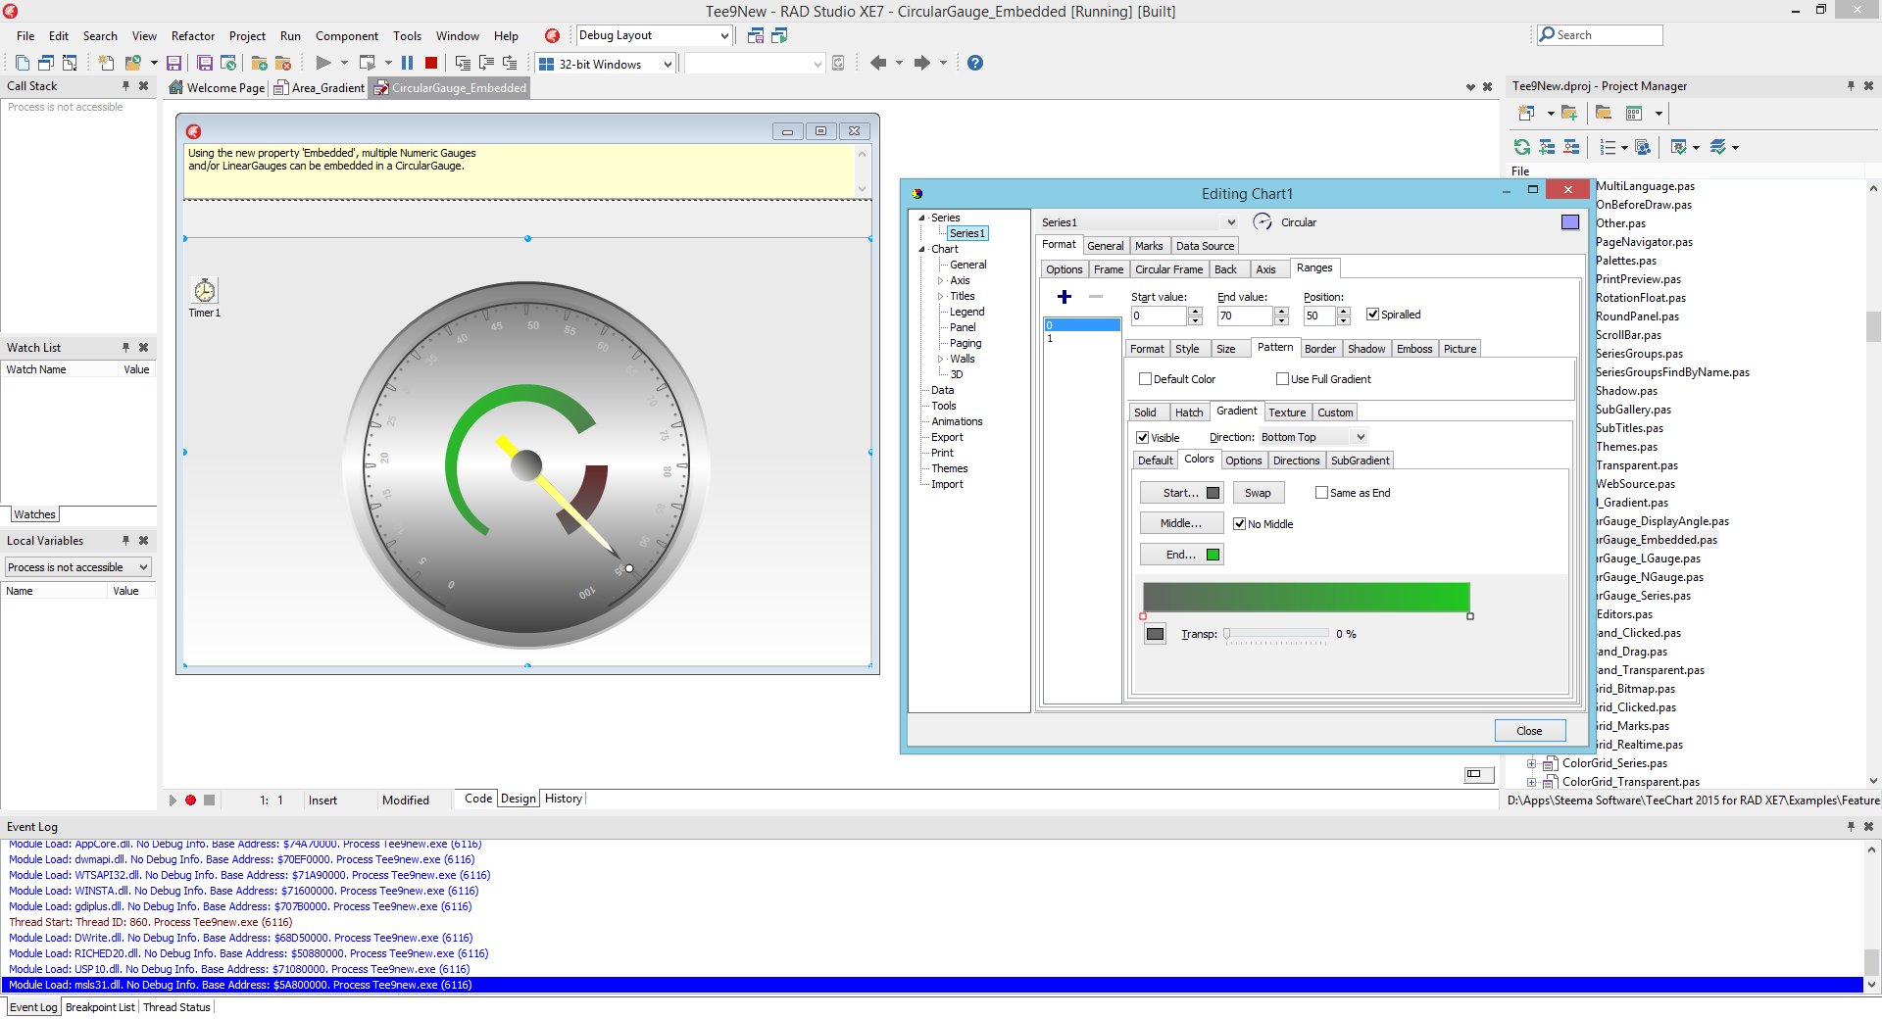Image resolution: width=1882 pixels, height=1019 pixels.
Task: Click the Step Over debug icon
Action: coord(486,63)
